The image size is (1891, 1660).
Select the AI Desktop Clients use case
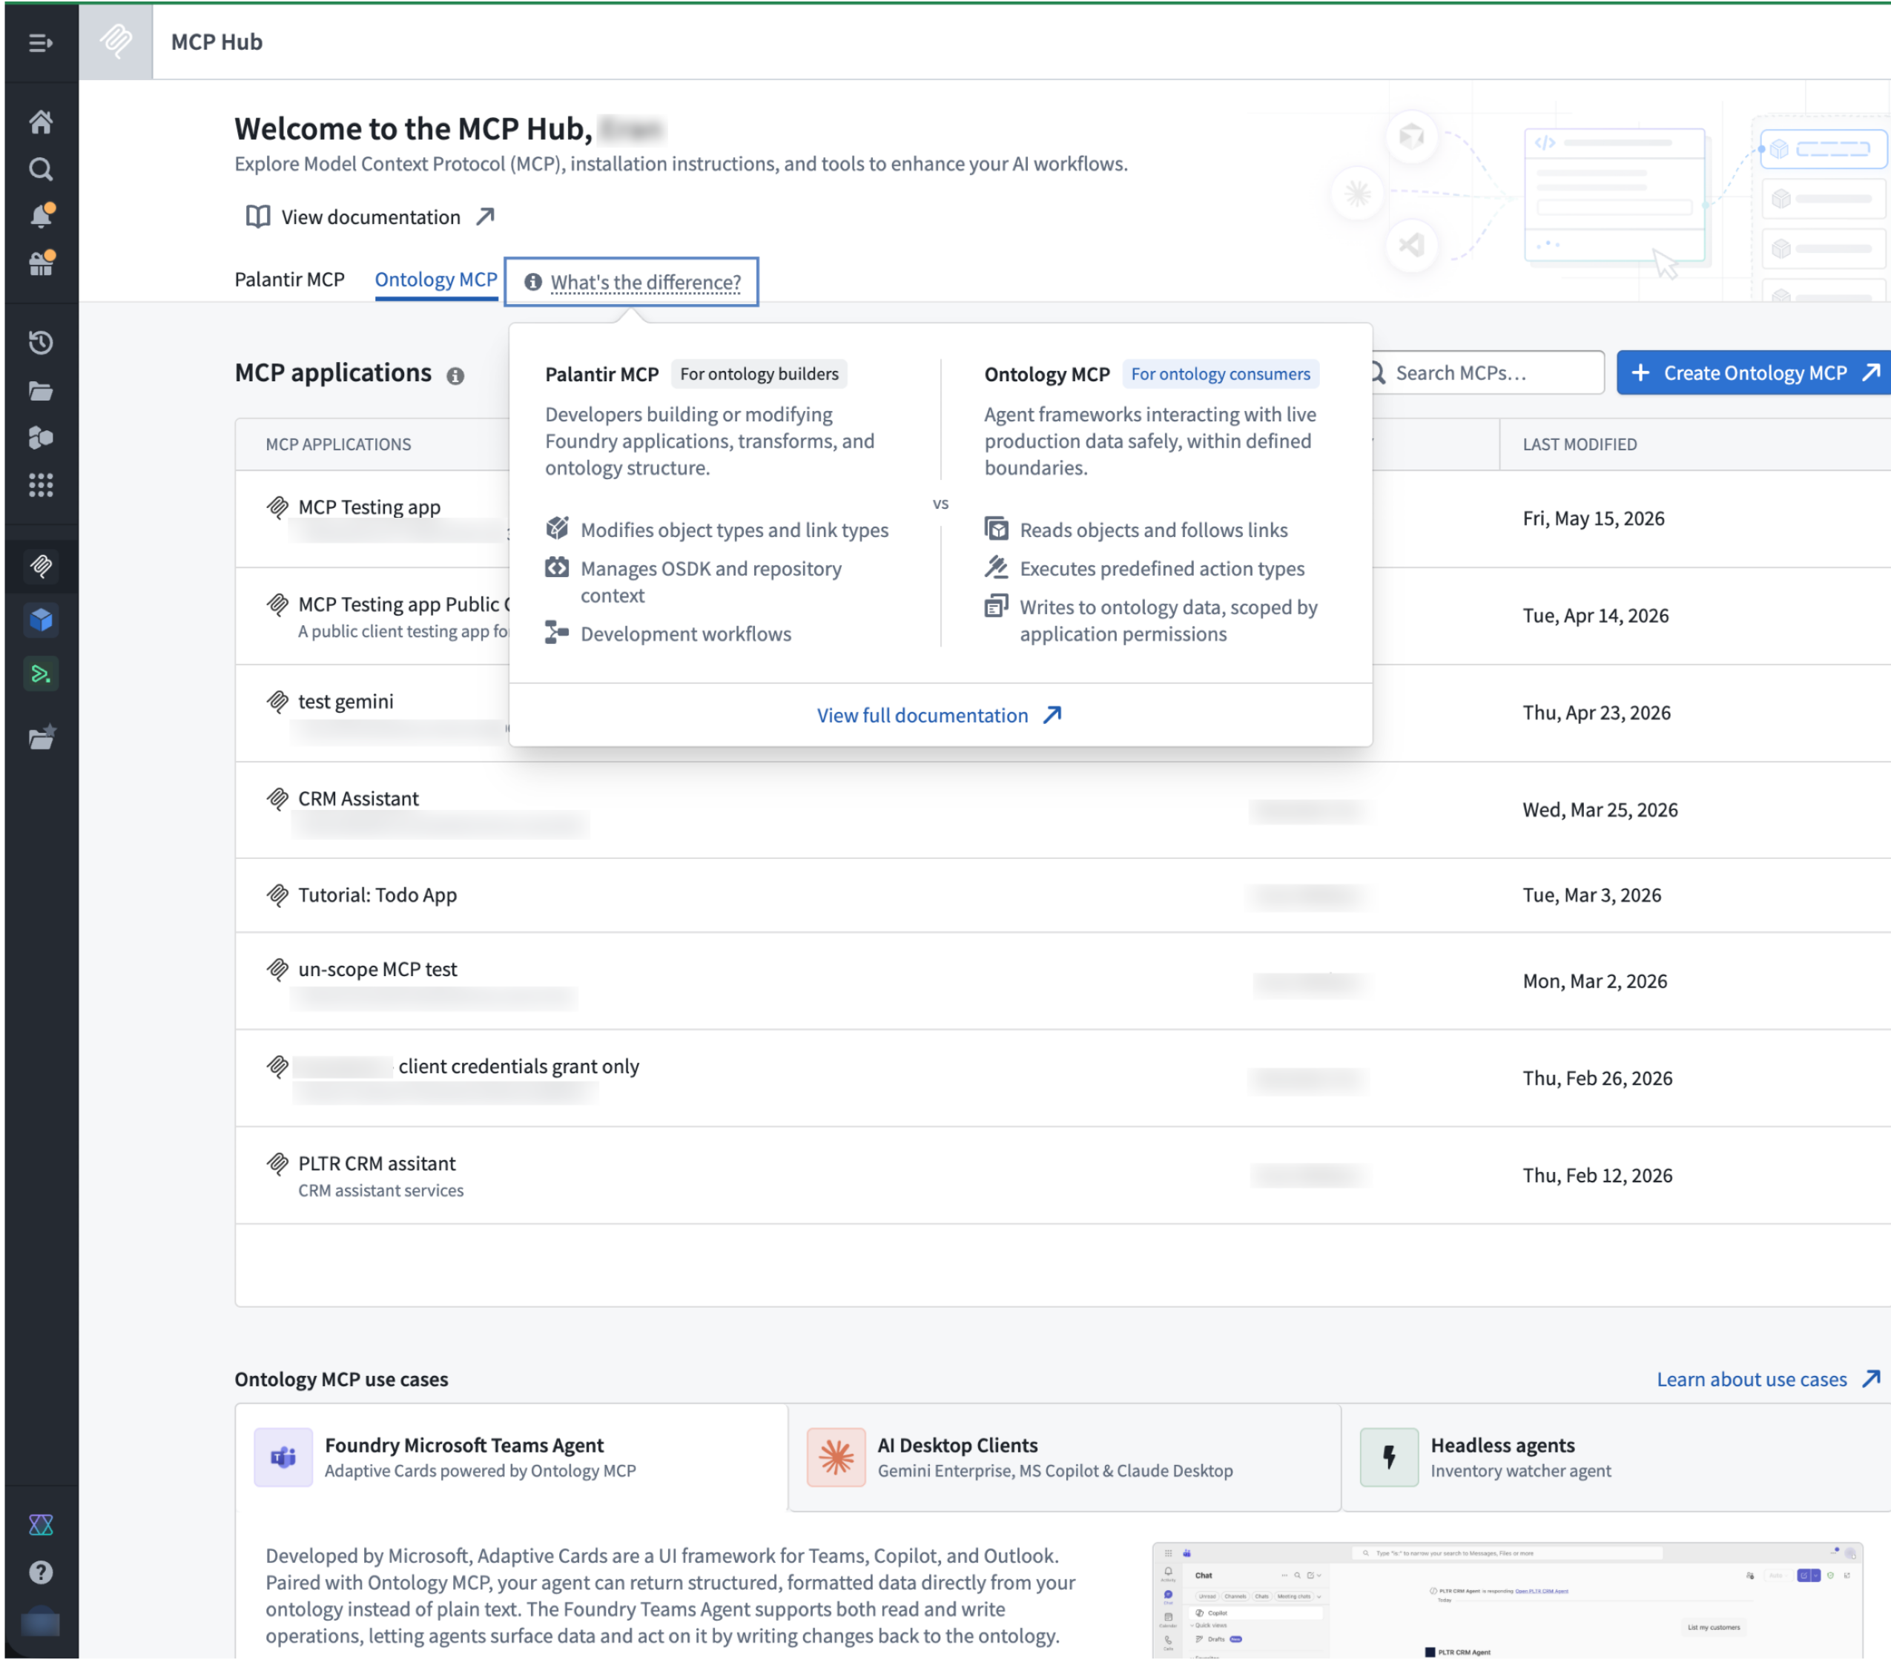(1064, 1458)
